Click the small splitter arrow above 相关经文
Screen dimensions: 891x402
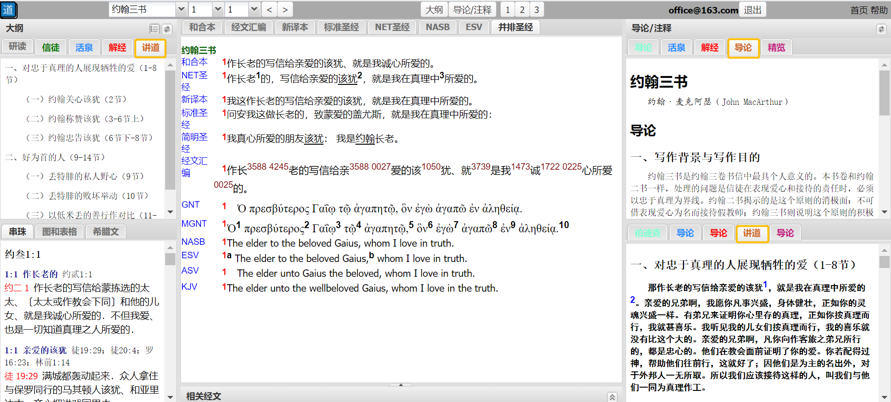click(401, 385)
